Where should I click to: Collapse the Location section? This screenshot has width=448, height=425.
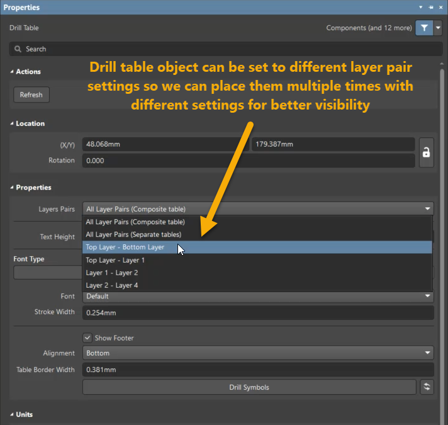tap(12, 123)
